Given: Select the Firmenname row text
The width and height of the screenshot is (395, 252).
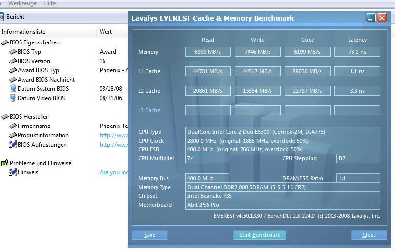Looking at the screenshot, I should (x=34, y=126).
